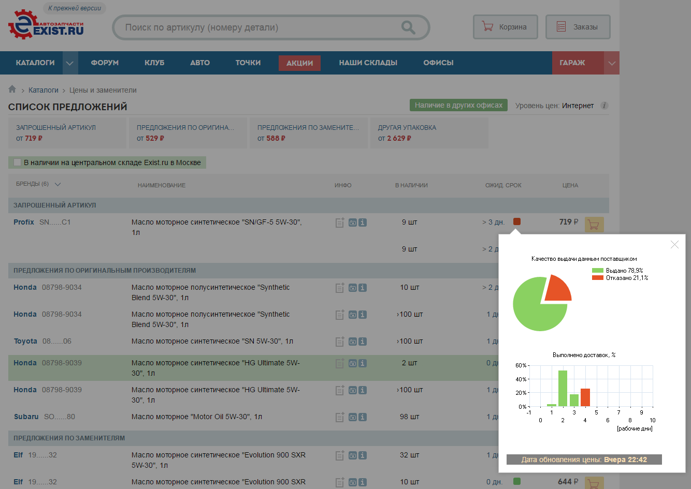Add Honda HG Ultimate ›100 шт to notepad

pyautogui.click(x=340, y=390)
